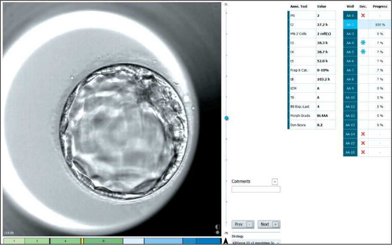392x245 pixels.
Task: Click the blue focal plane slider handle
Action: tap(227, 118)
